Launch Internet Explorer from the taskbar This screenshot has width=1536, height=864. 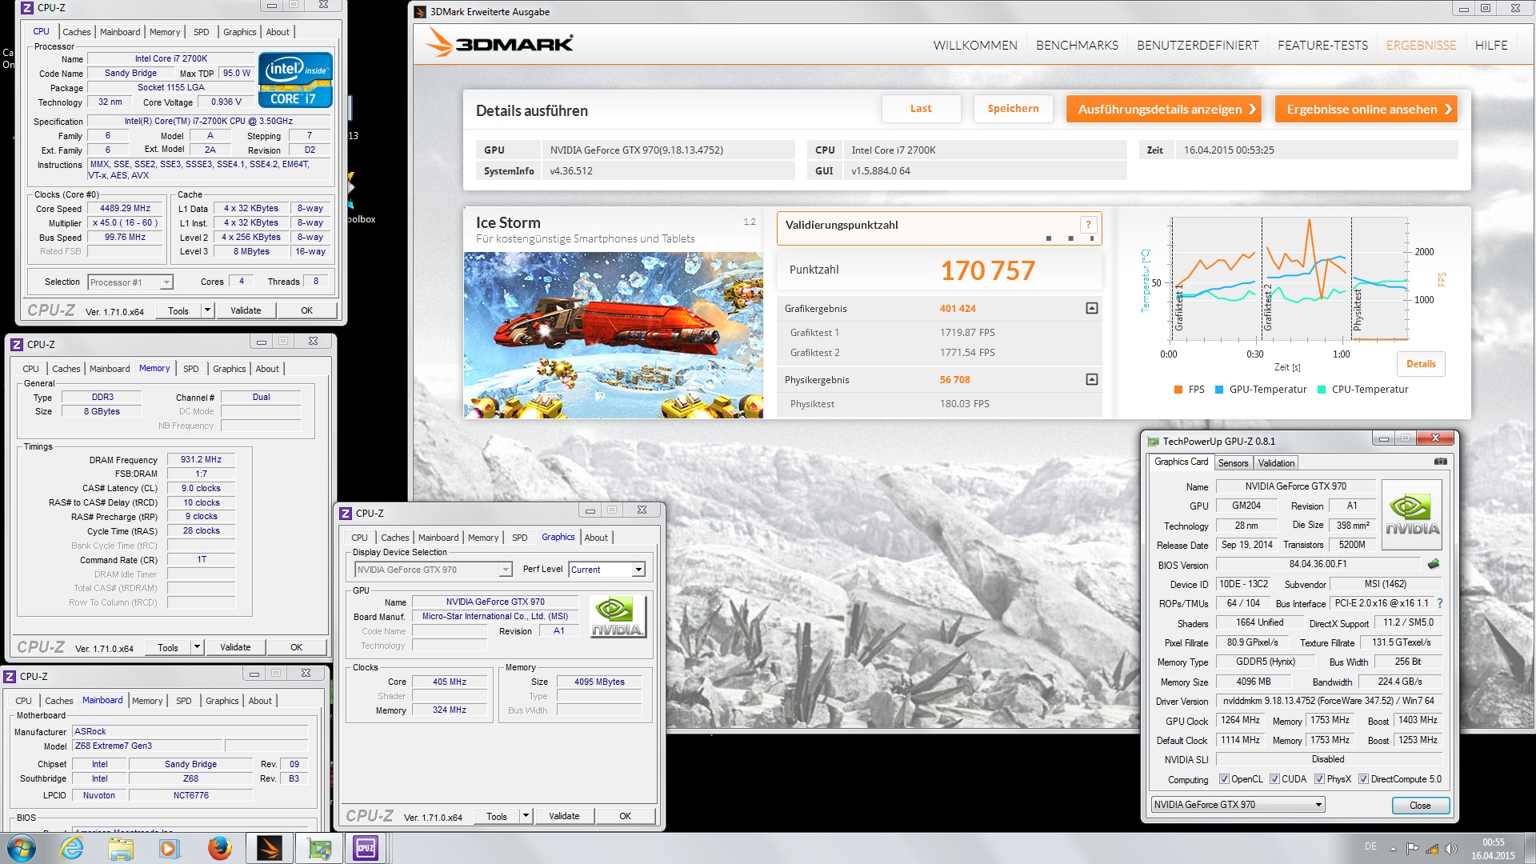[x=72, y=848]
